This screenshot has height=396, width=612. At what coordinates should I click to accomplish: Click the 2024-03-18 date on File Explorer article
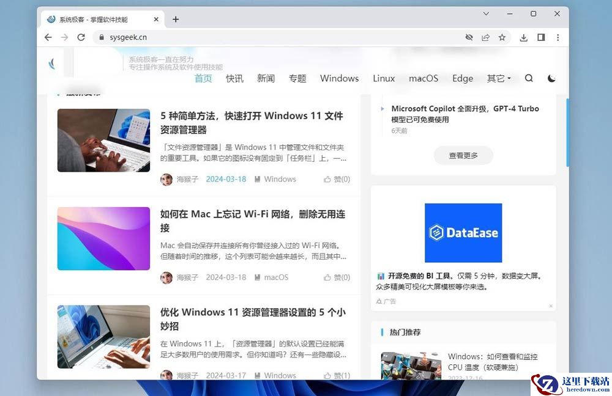pyautogui.click(x=226, y=179)
